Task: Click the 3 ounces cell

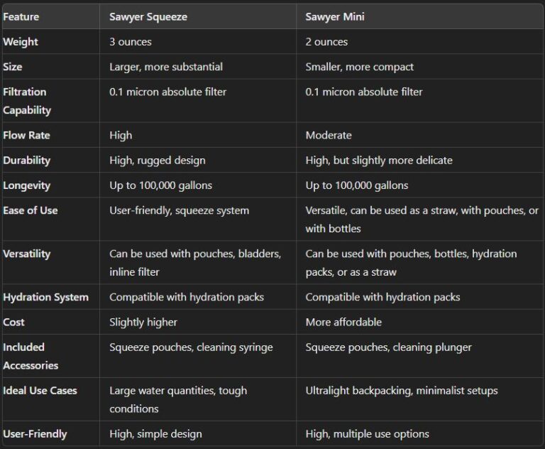Action: coord(131,42)
